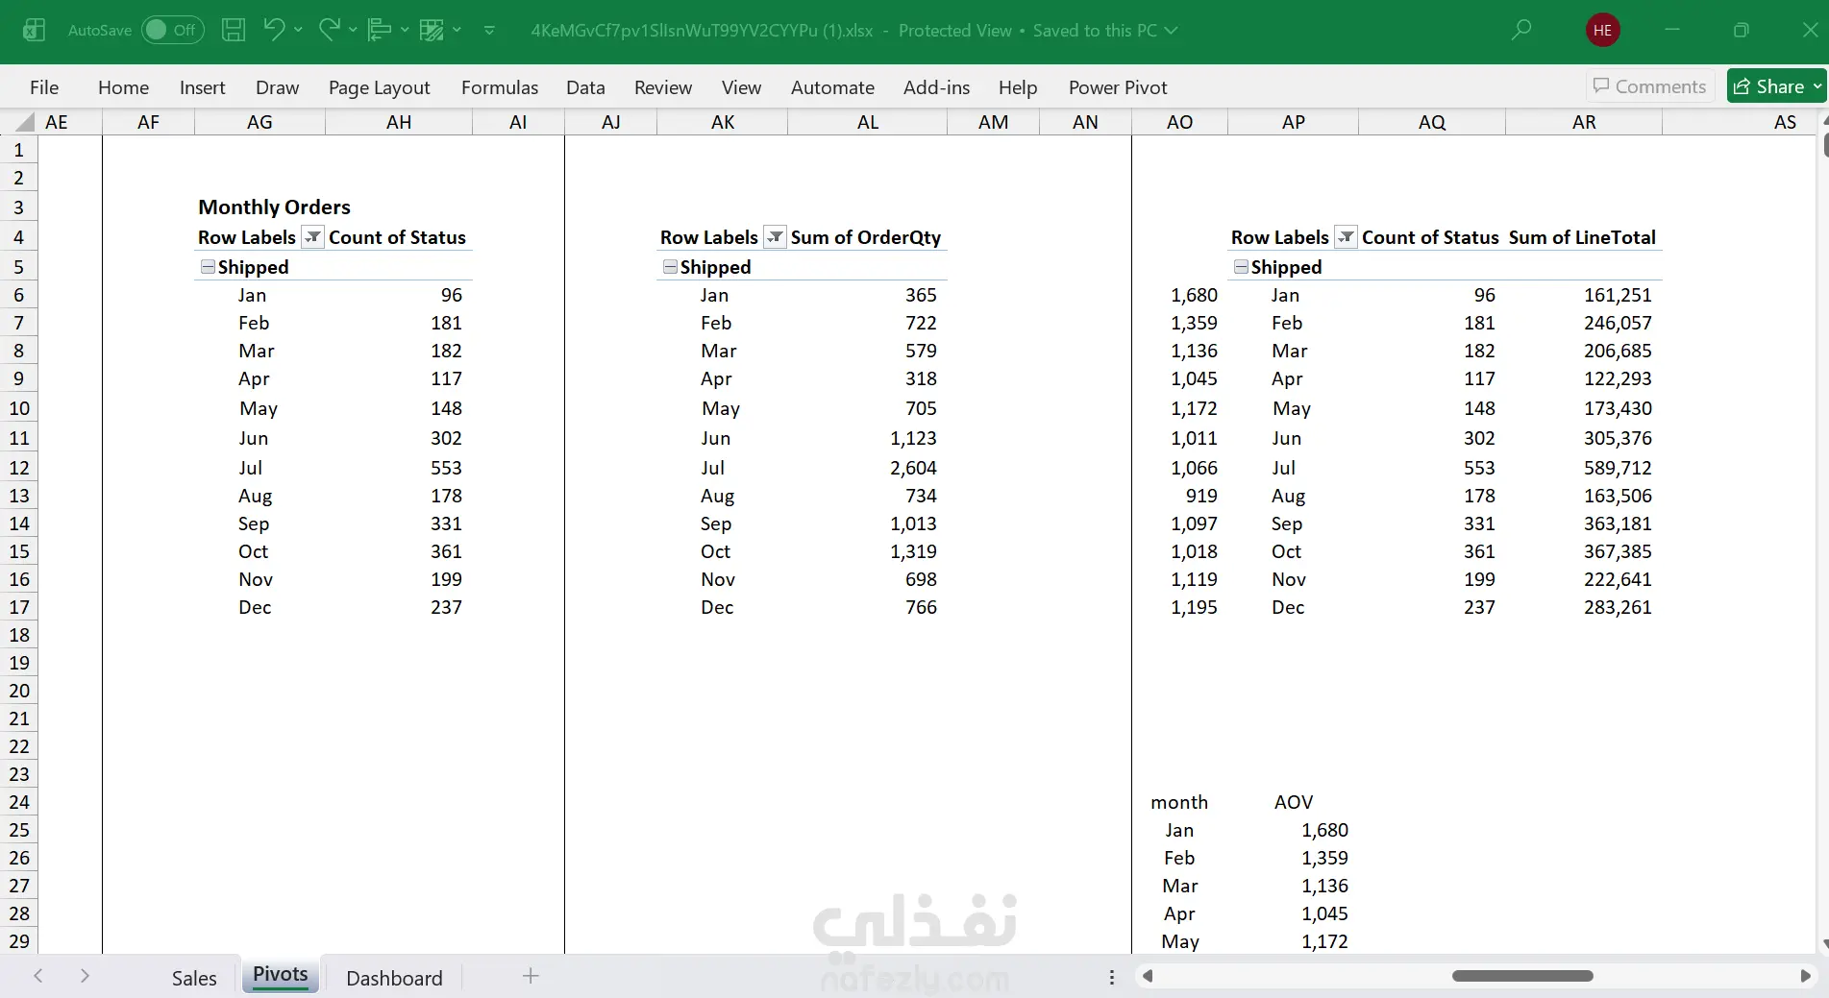Select column header AL
Image resolution: width=1829 pixels, height=998 pixels.
pyautogui.click(x=868, y=122)
